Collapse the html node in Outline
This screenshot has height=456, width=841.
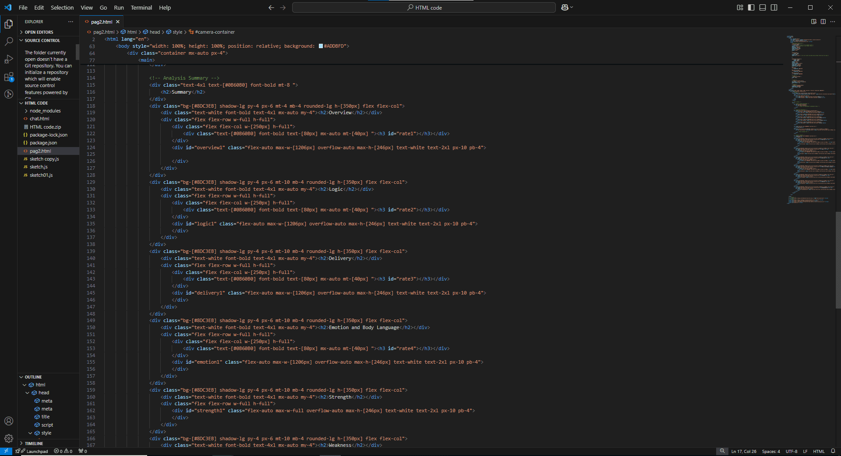coord(25,385)
